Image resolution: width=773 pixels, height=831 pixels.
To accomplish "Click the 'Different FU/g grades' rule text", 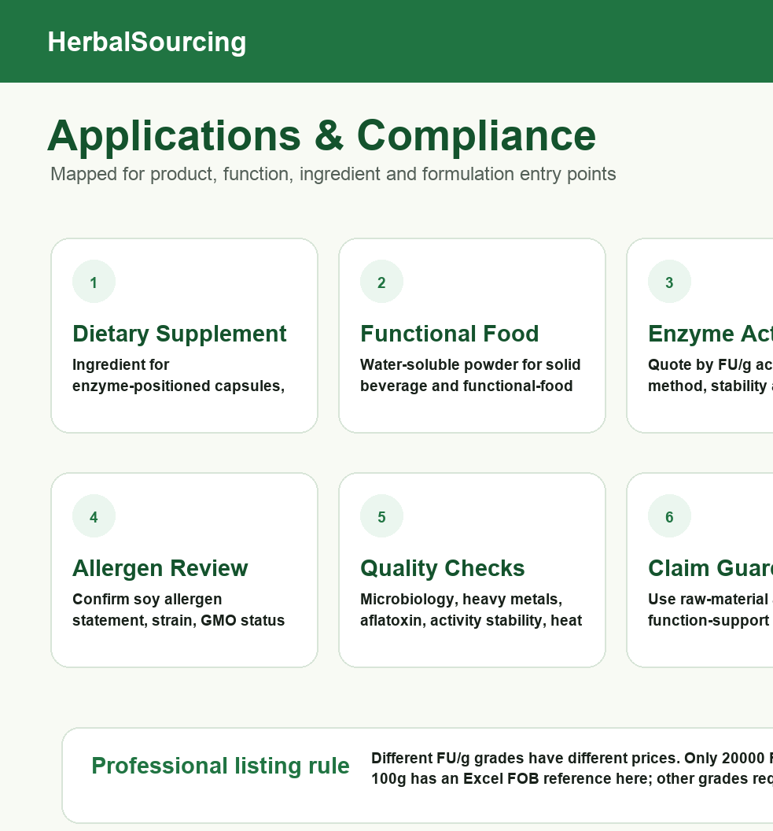I will click(x=572, y=768).
